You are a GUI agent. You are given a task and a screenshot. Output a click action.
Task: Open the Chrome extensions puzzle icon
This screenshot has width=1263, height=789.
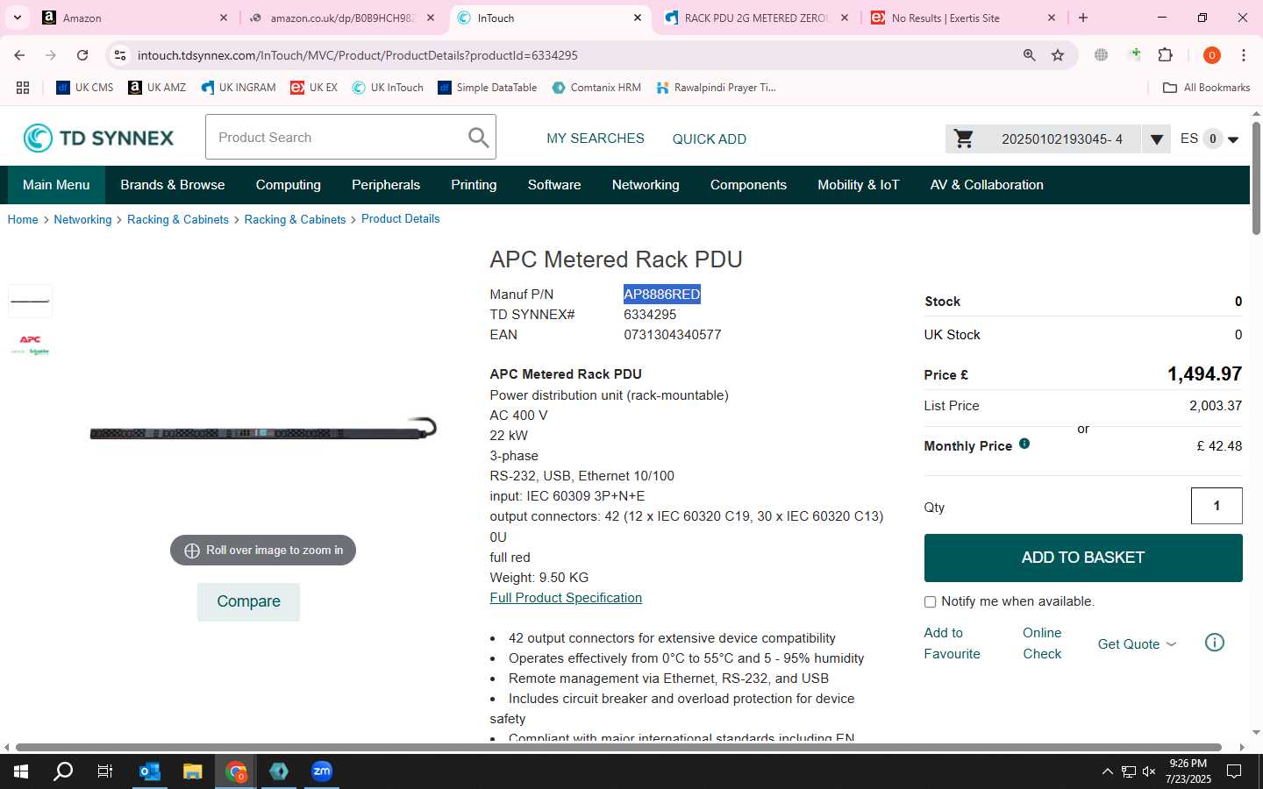point(1165,55)
